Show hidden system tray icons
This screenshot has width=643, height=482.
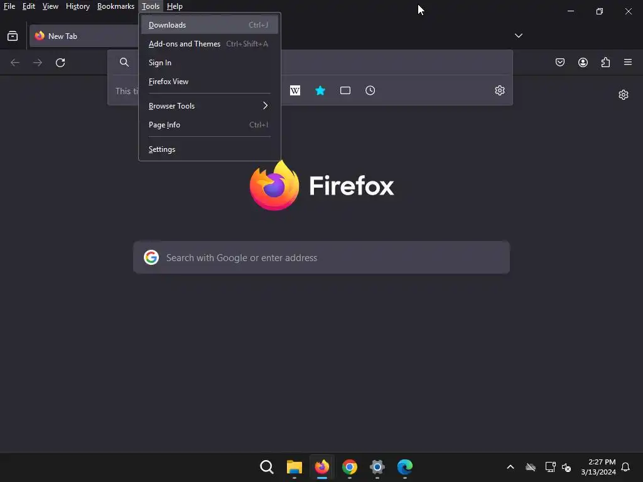click(x=511, y=467)
